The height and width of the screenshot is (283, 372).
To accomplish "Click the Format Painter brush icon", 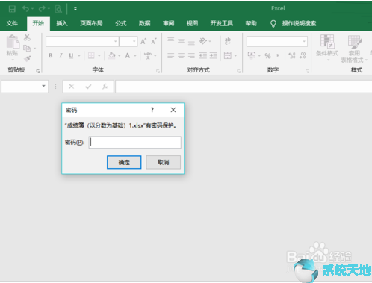I will tap(27, 58).
